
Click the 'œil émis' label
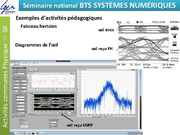click(x=106, y=30)
